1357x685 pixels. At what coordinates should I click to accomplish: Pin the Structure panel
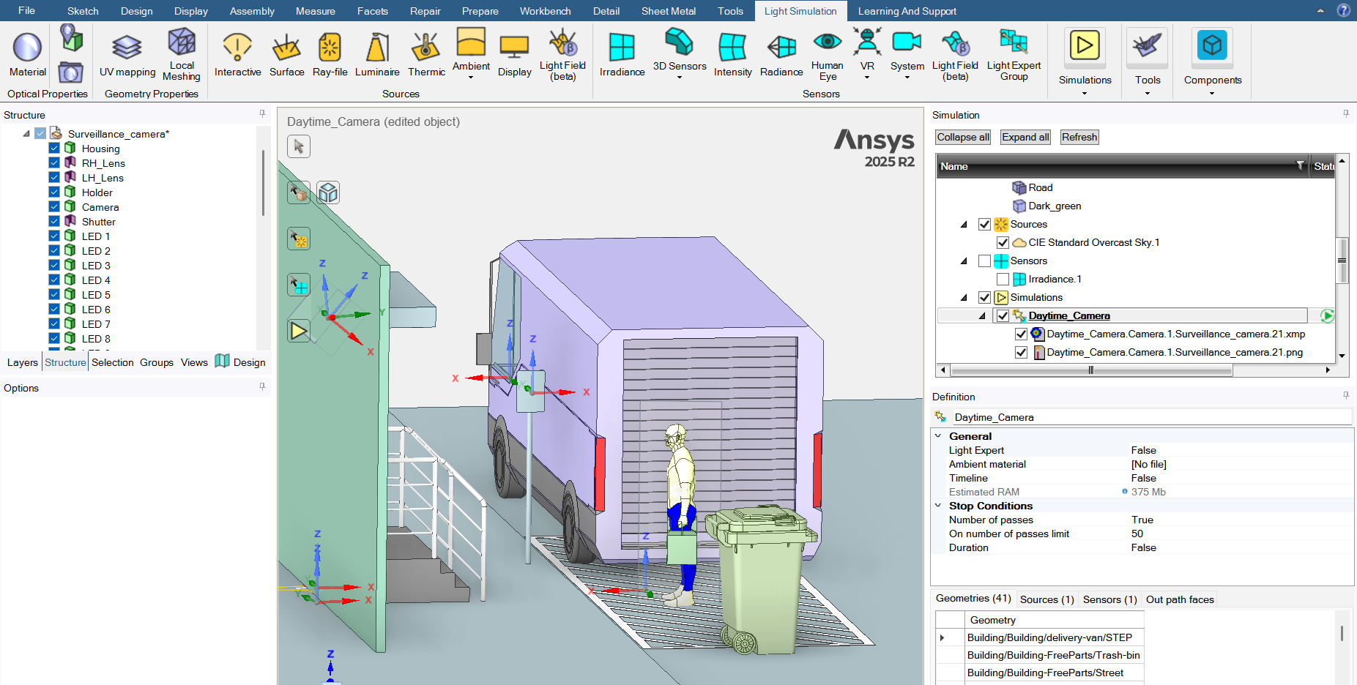click(x=262, y=114)
